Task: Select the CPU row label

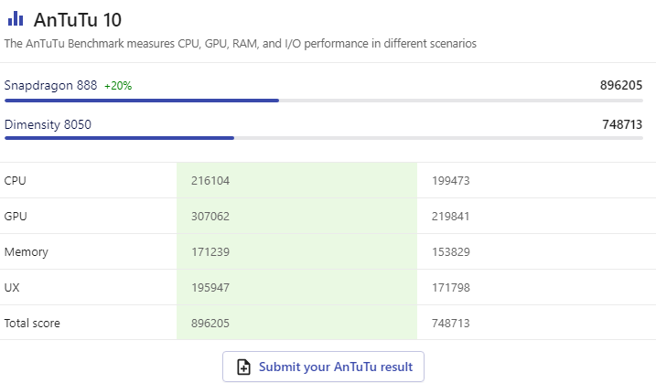Action: [15, 181]
